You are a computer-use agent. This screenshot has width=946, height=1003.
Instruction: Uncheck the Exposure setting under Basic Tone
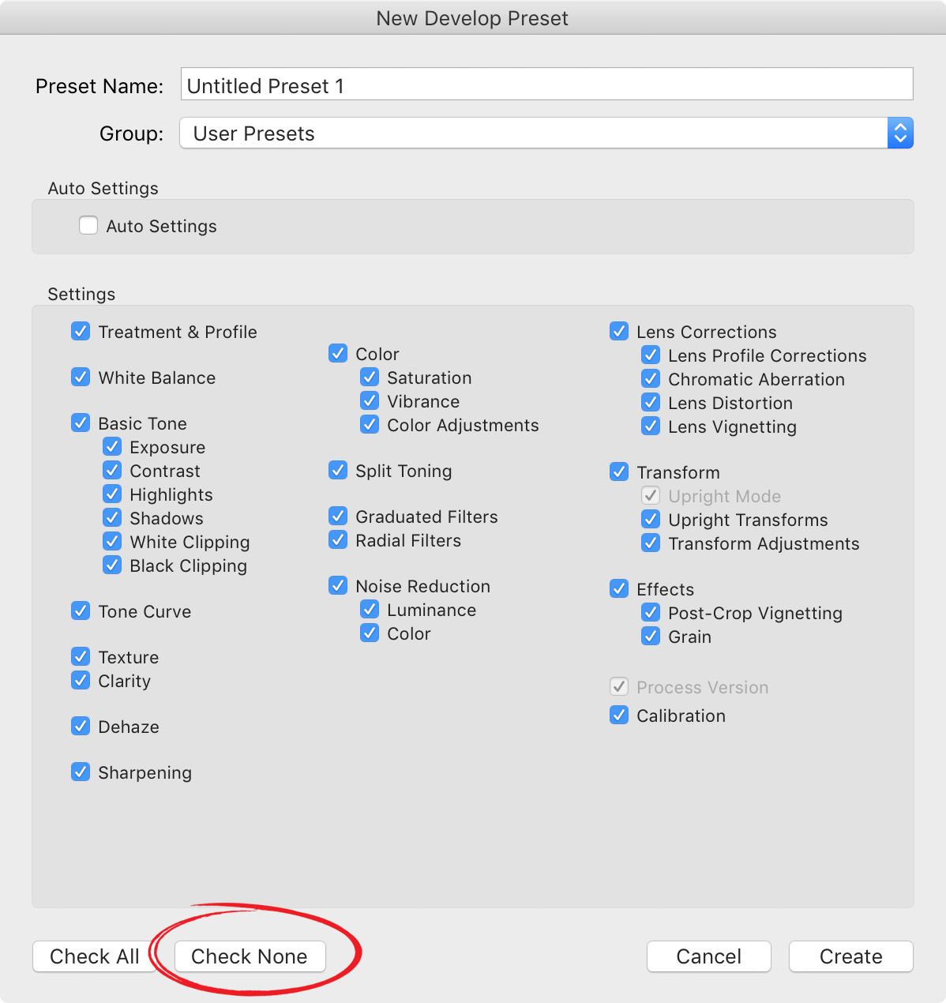coord(111,446)
